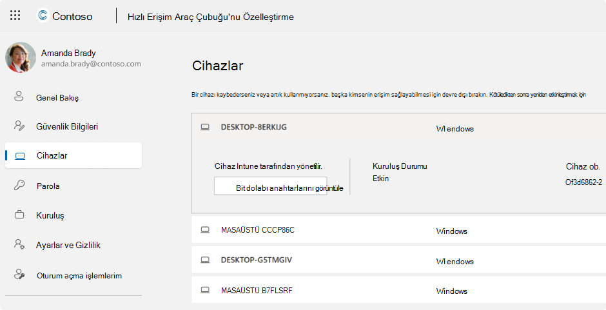Expand the MASAÜSTÜ B7FLSRF device row
The width and height of the screenshot is (606, 310).
tap(398, 290)
